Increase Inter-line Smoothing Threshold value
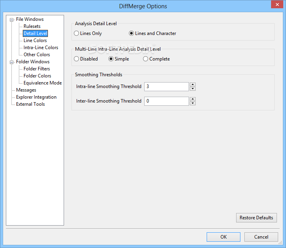The height and width of the screenshot is (248, 286). point(192,99)
